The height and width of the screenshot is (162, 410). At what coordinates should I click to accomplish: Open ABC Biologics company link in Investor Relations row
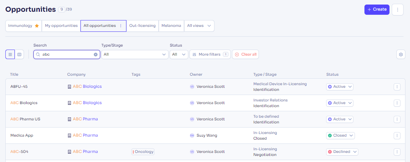tap(87, 103)
